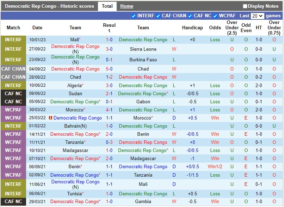
Task: Click the Handicap column header
Action: click(192, 28)
